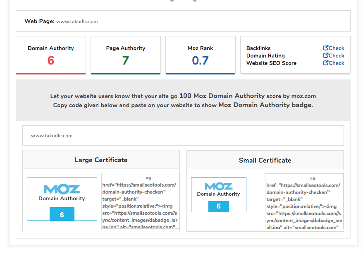Select the www.takudlc.com badge URL field

183,136
